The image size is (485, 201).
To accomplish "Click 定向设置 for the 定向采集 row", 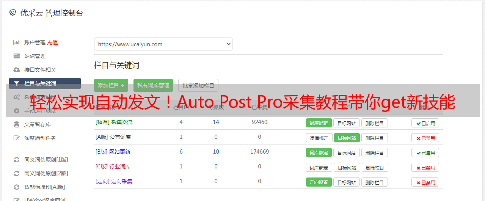I will point(319,182).
